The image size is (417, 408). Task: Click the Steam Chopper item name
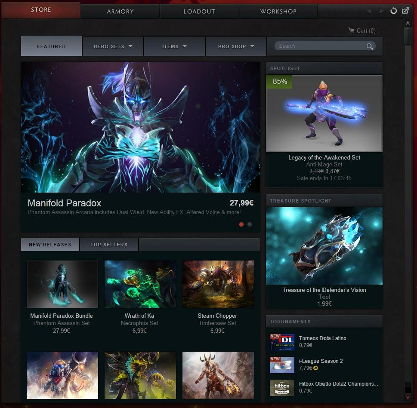(x=217, y=316)
